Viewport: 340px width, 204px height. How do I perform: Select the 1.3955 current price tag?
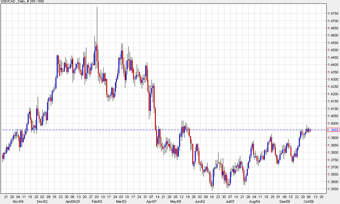(x=332, y=130)
